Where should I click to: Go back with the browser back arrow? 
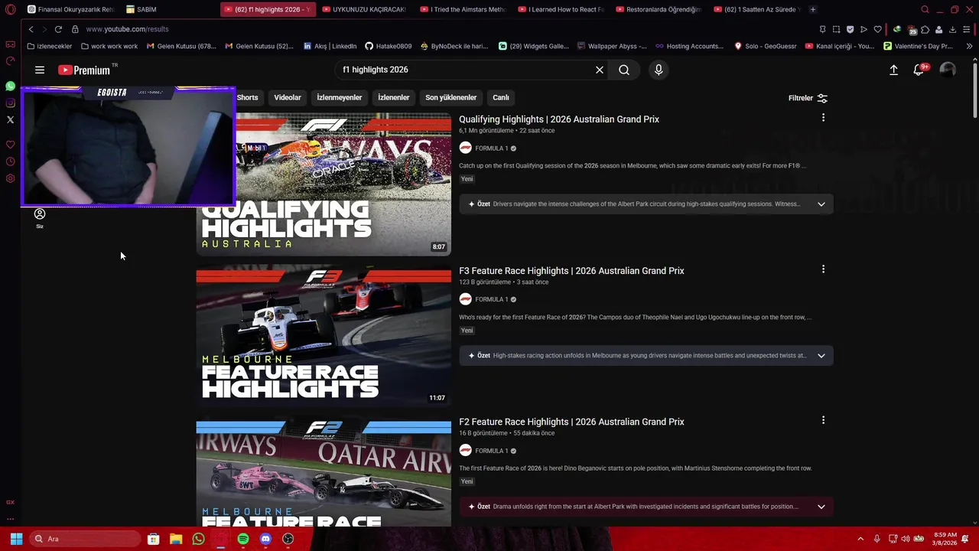click(31, 29)
